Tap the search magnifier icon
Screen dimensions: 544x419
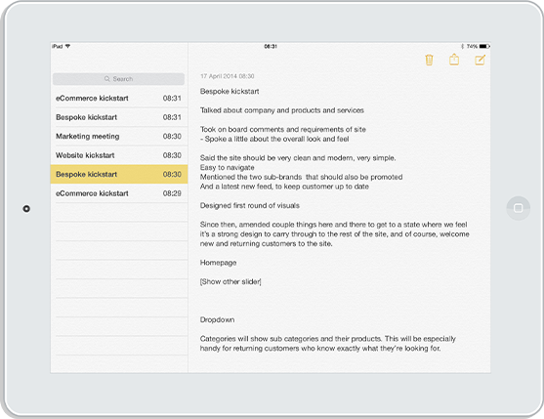[x=106, y=79]
